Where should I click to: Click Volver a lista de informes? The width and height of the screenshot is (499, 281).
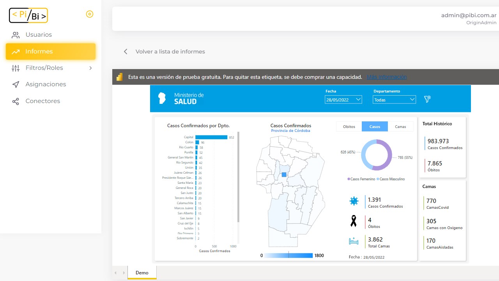170,52
